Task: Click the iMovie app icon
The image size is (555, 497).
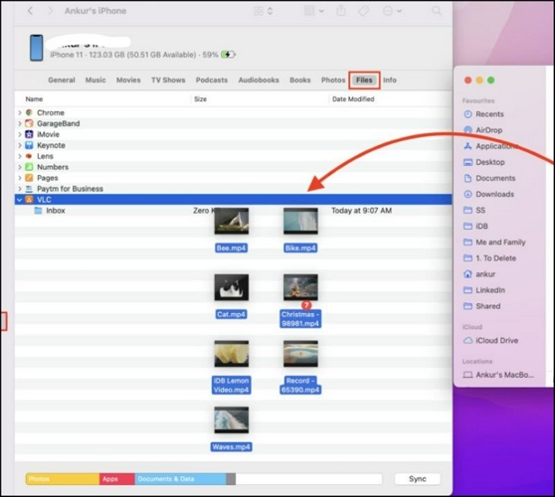Action: pos(29,134)
